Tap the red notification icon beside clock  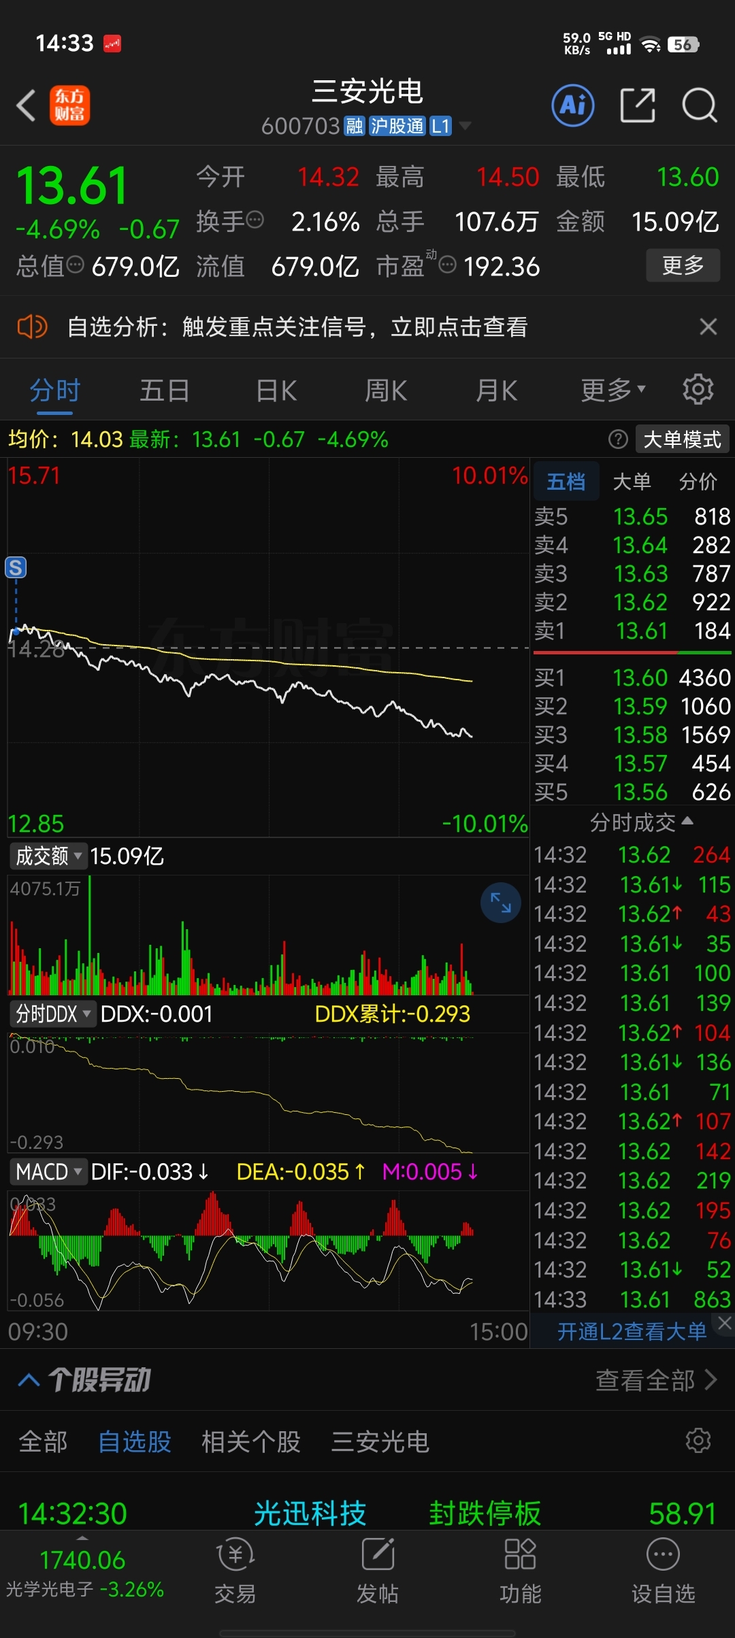coord(112,44)
